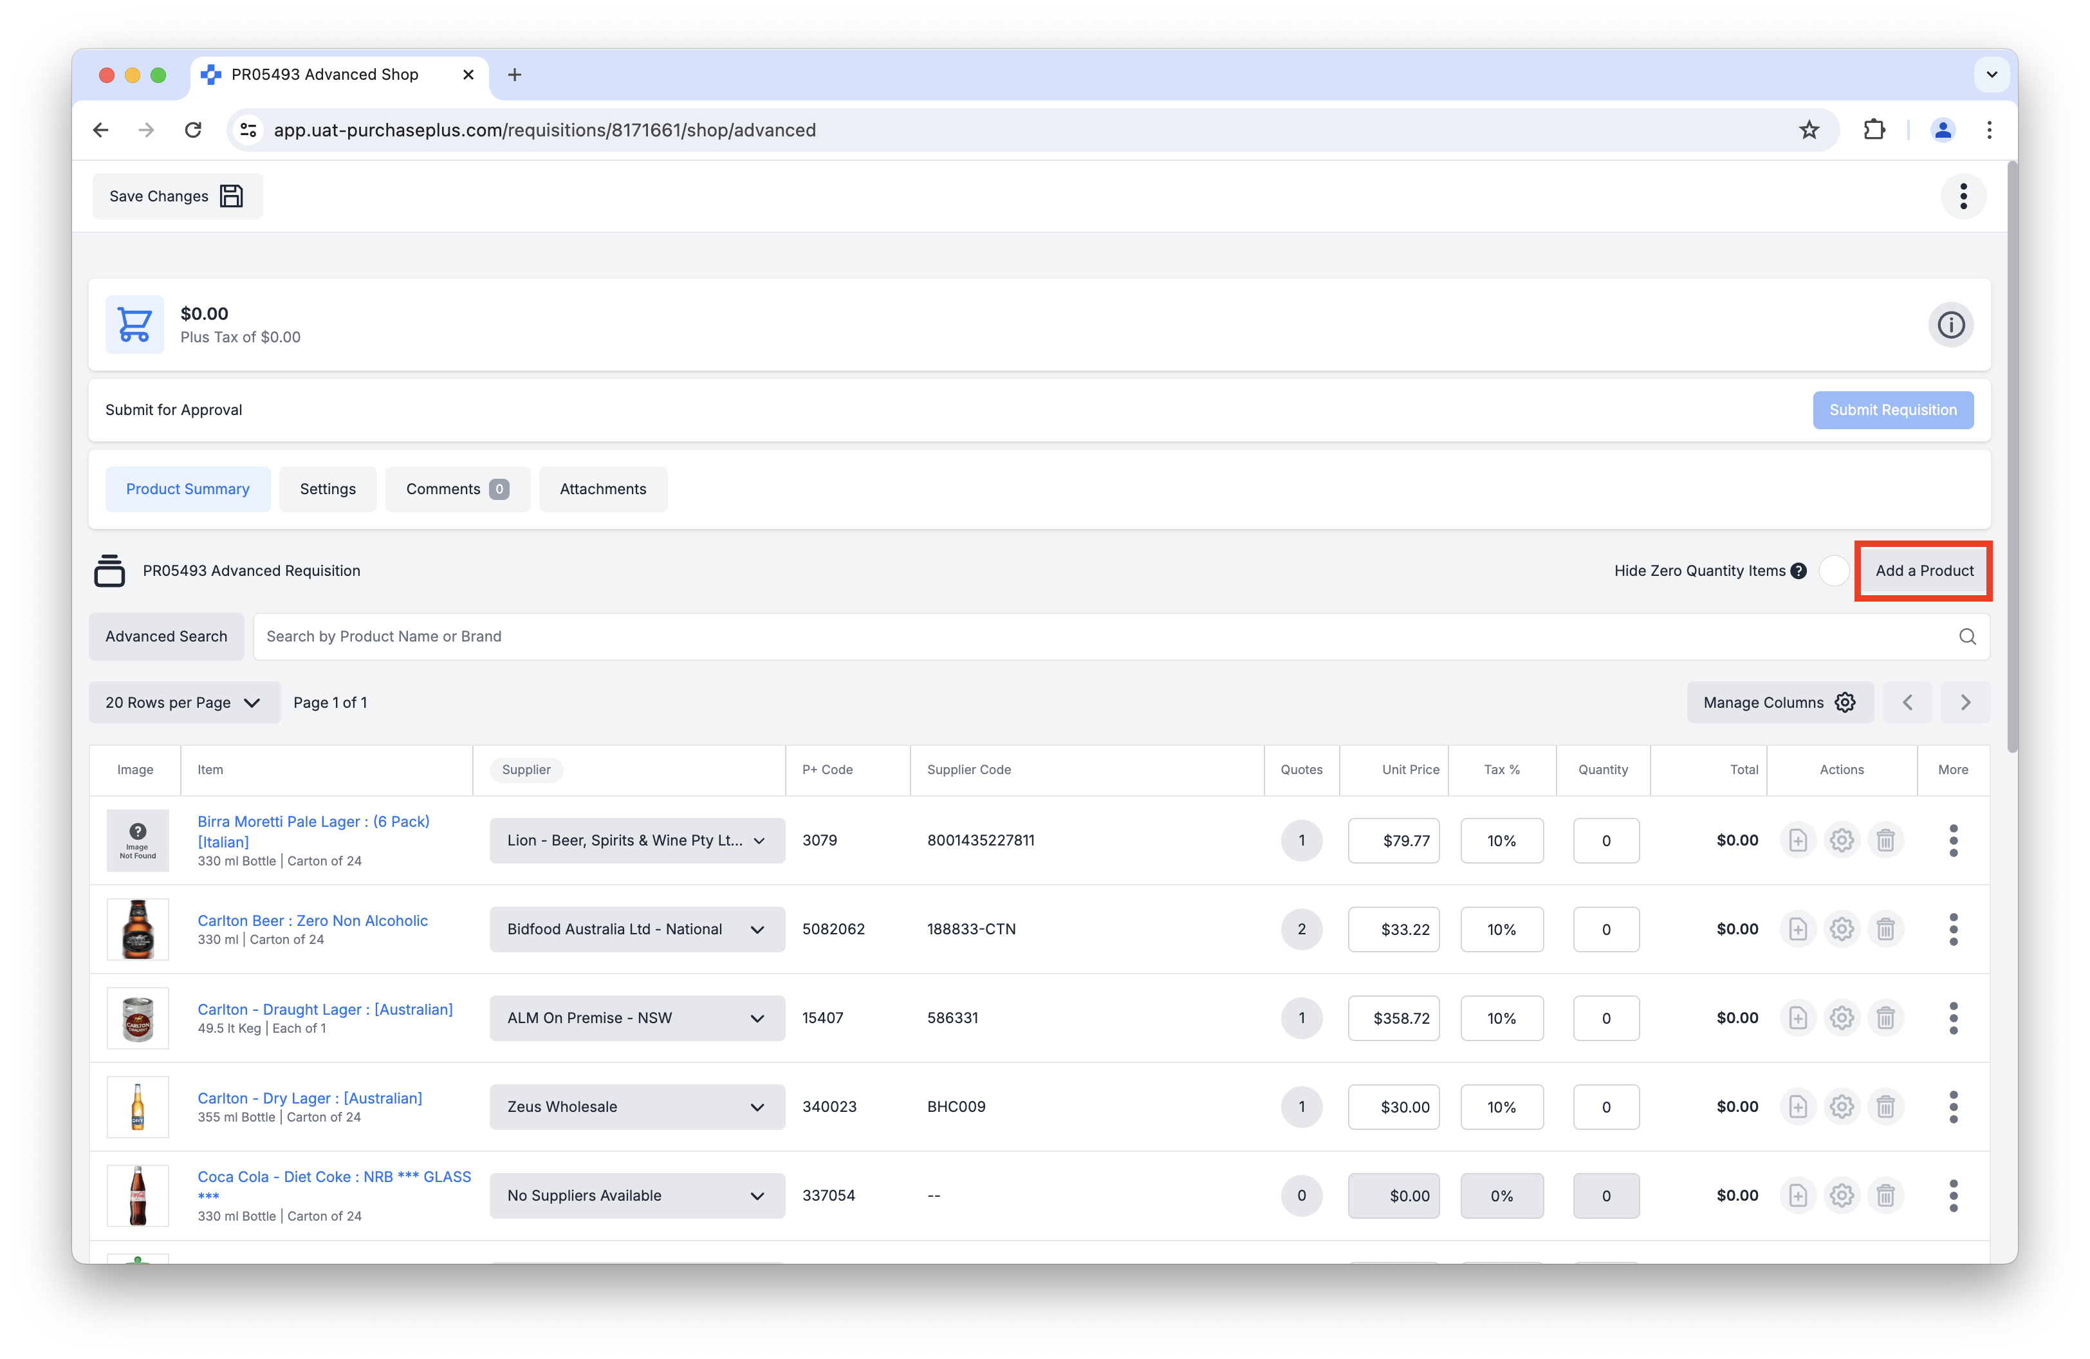Open ALM On Premise - NSW supplier dropdown
The height and width of the screenshot is (1359, 2090).
636,1017
